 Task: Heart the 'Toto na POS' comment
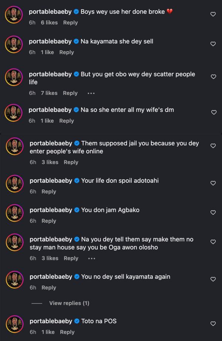click(213, 324)
